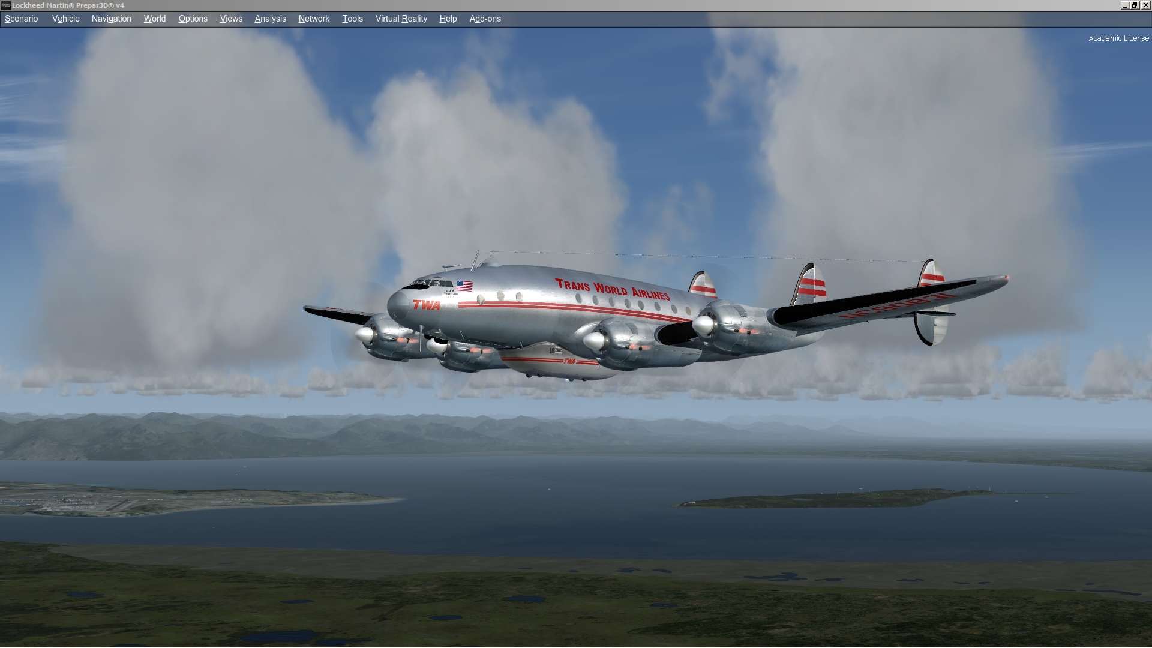Screen dimensions: 1152x648
Task: Open the Help menu
Action: coord(448,19)
